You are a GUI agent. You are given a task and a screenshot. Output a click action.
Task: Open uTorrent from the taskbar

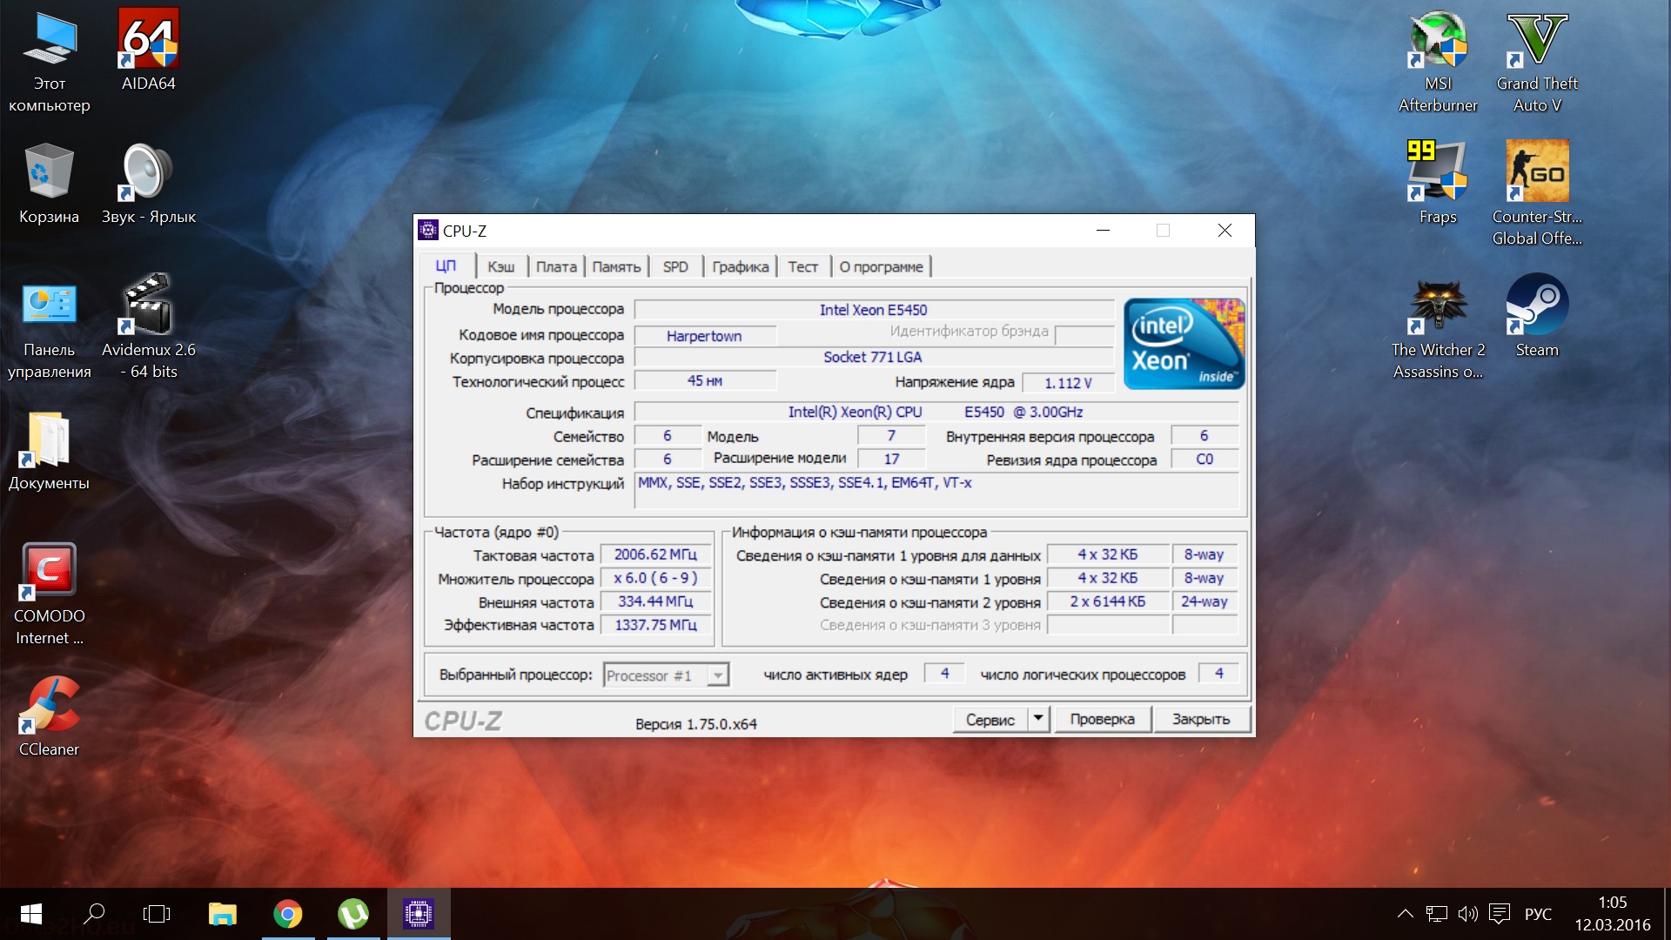click(353, 914)
